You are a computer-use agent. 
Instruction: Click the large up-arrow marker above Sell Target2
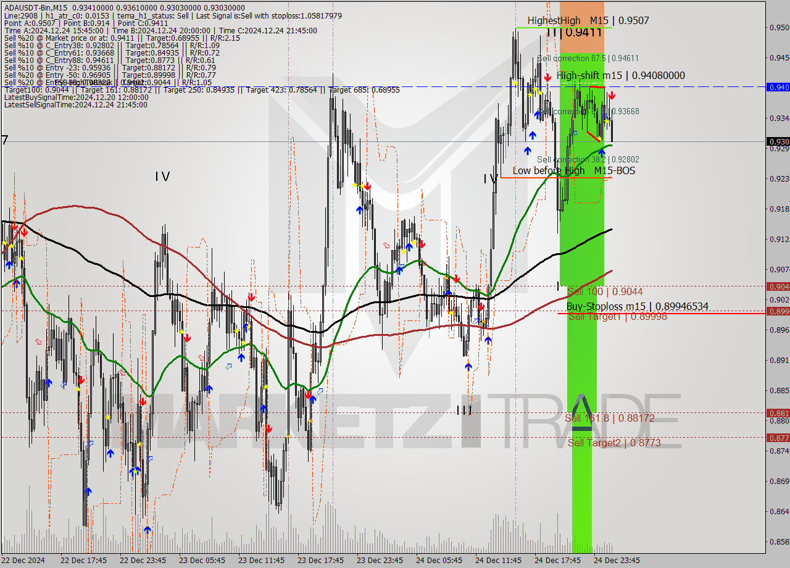pos(581,412)
